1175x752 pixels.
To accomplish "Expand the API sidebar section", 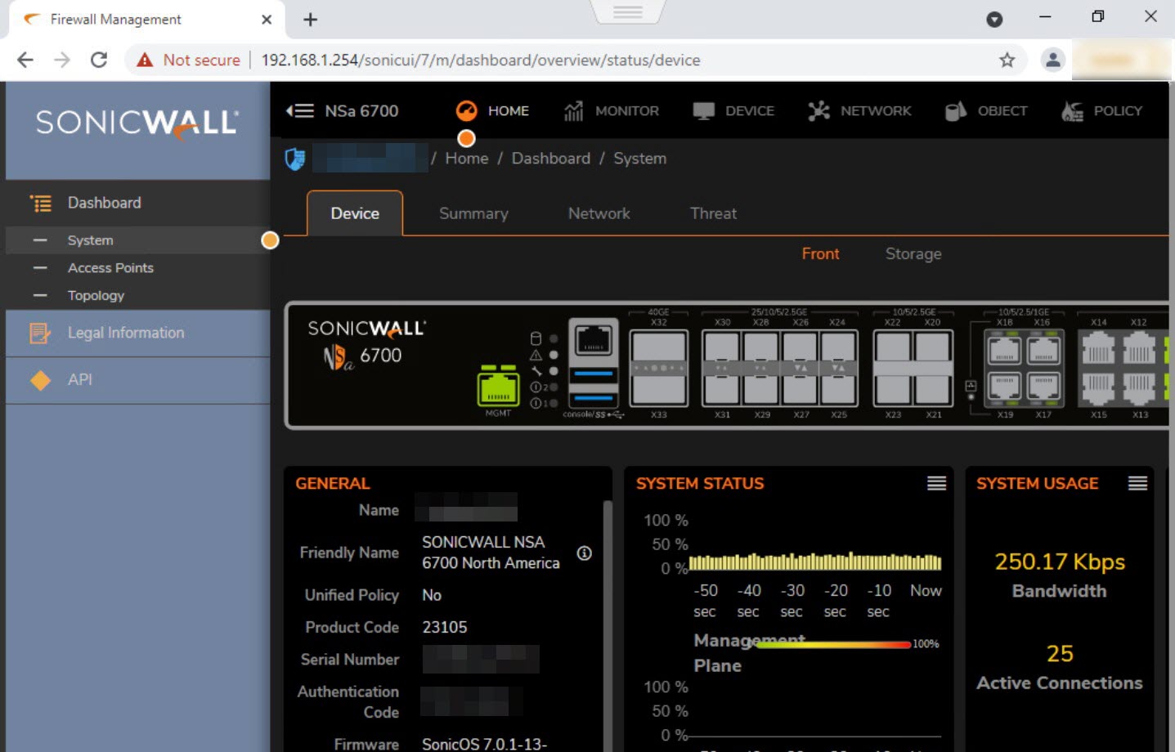I will click(x=79, y=379).
